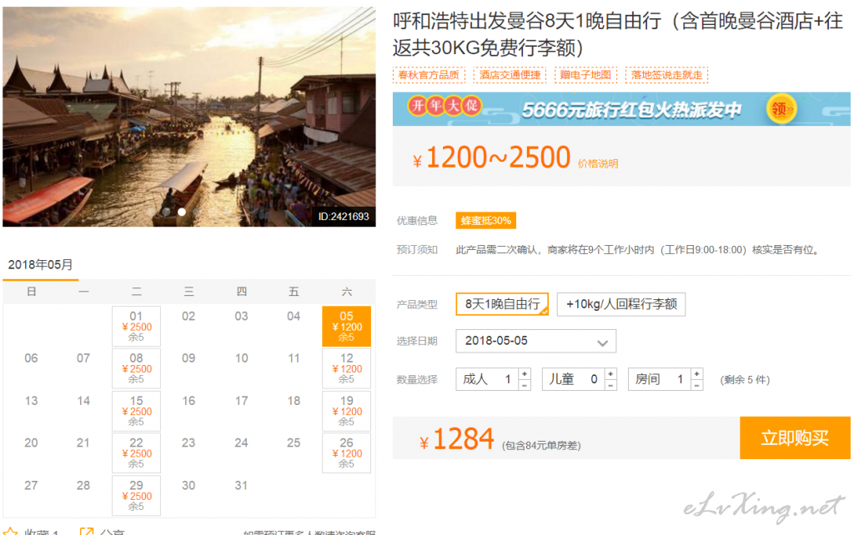Select the 2018年05月 month tab
The image size is (854, 535).
click(x=40, y=265)
